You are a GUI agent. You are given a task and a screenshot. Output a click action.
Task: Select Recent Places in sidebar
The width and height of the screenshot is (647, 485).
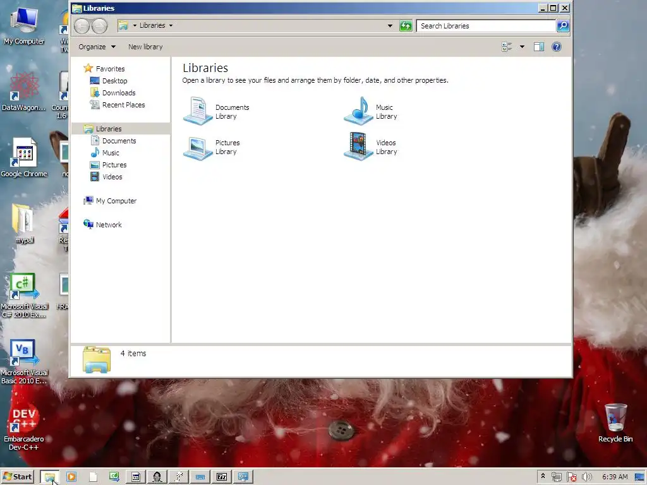(124, 105)
